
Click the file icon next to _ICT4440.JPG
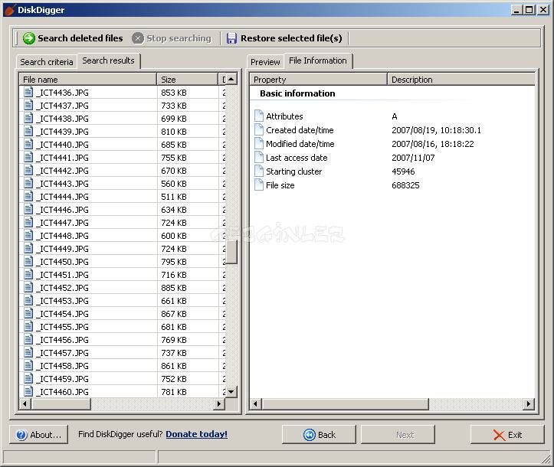(x=28, y=145)
